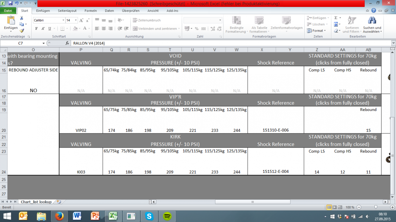The width and height of the screenshot is (396, 222).
Task: Open Bedingte Formatierung menu
Action: tap(236, 25)
